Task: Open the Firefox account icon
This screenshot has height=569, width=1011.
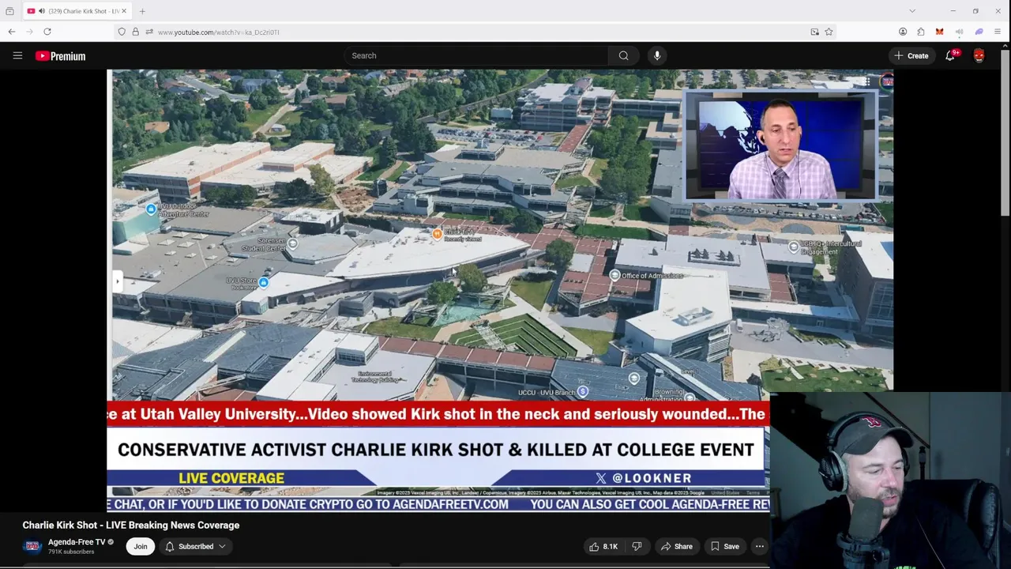Action: 903,32
